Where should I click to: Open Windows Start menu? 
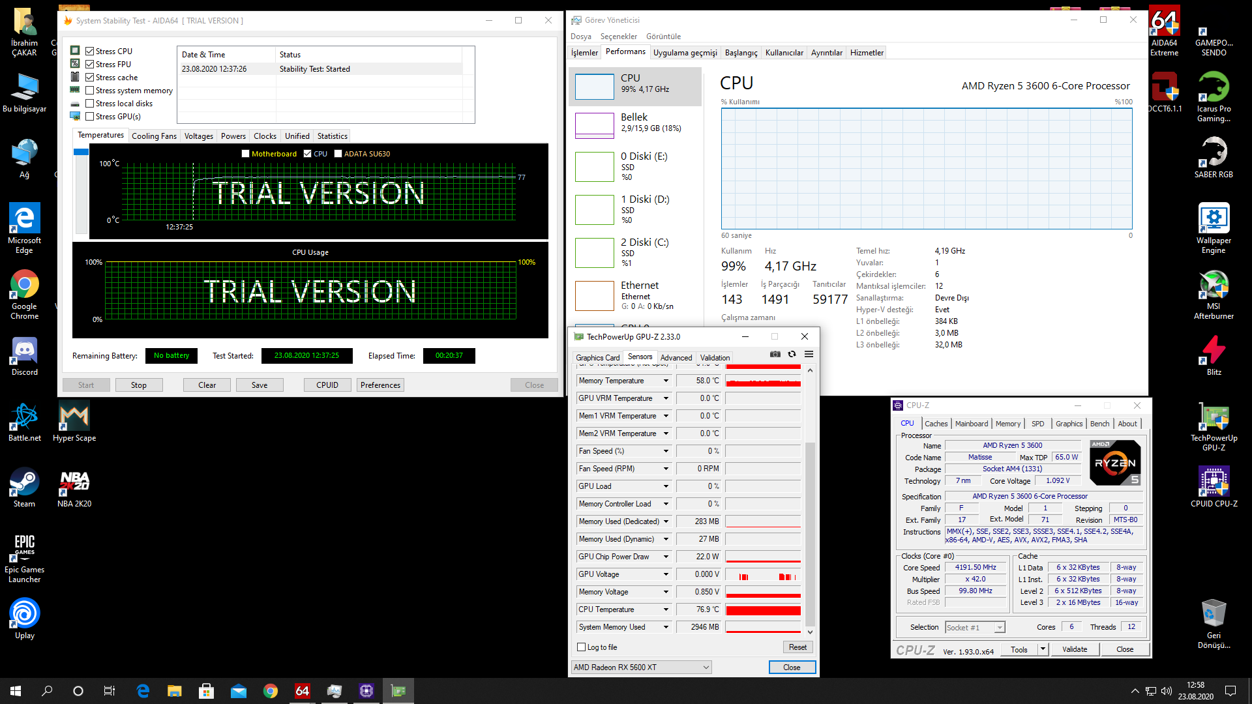[x=16, y=691]
